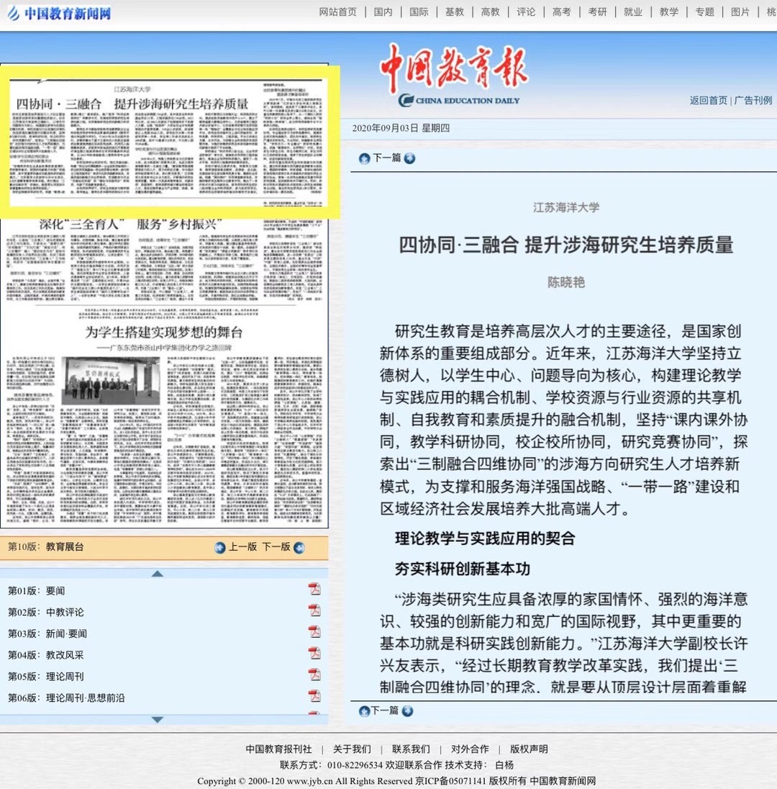Click up-arrow icon left of bottom 下一篇
The width and height of the screenshot is (777, 789).
[364, 711]
